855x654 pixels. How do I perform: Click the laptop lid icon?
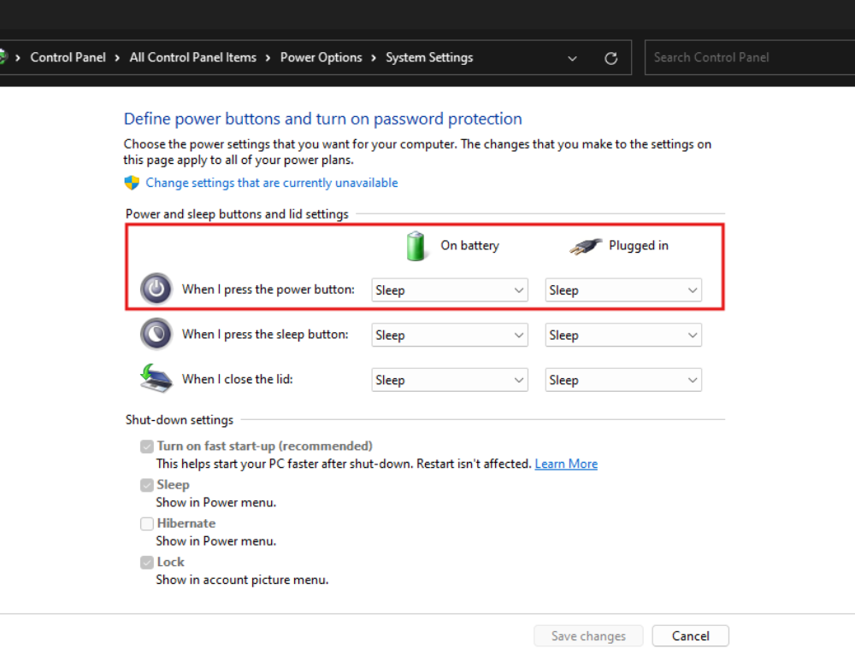pyautogui.click(x=155, y=378)
